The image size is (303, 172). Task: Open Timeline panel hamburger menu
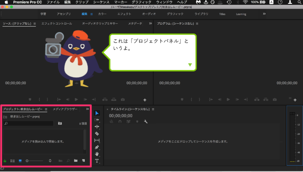[153, 109]
